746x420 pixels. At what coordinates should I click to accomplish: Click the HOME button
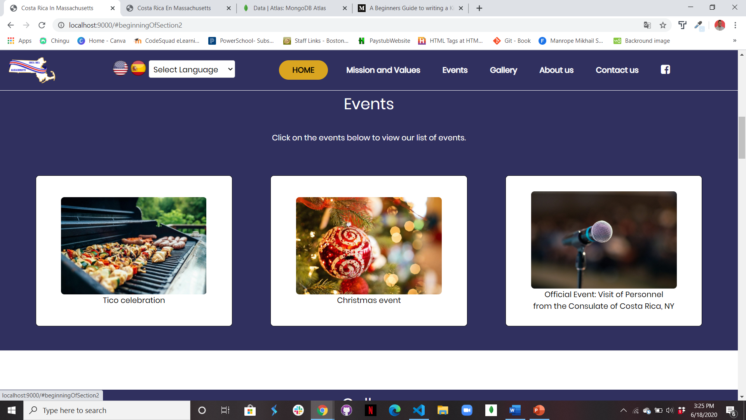(x=303, y=70)
